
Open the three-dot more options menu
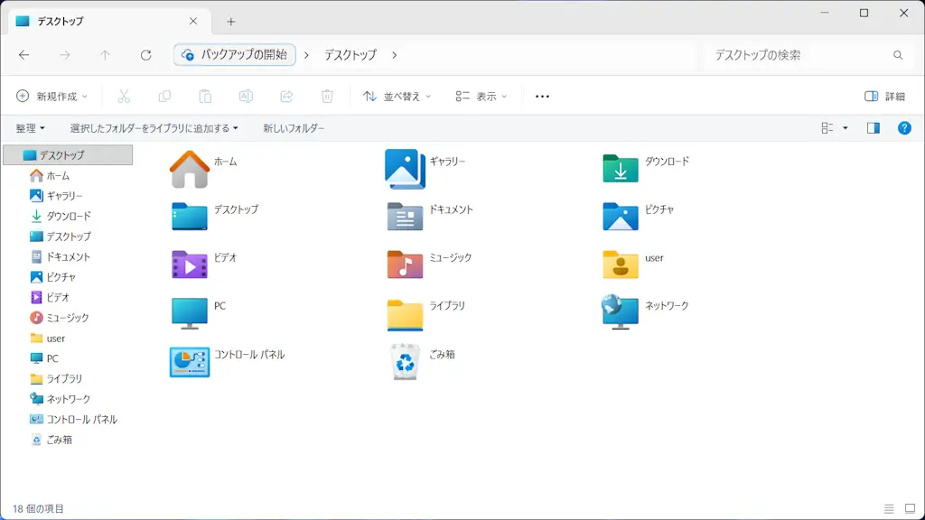(x=542, y=96)
